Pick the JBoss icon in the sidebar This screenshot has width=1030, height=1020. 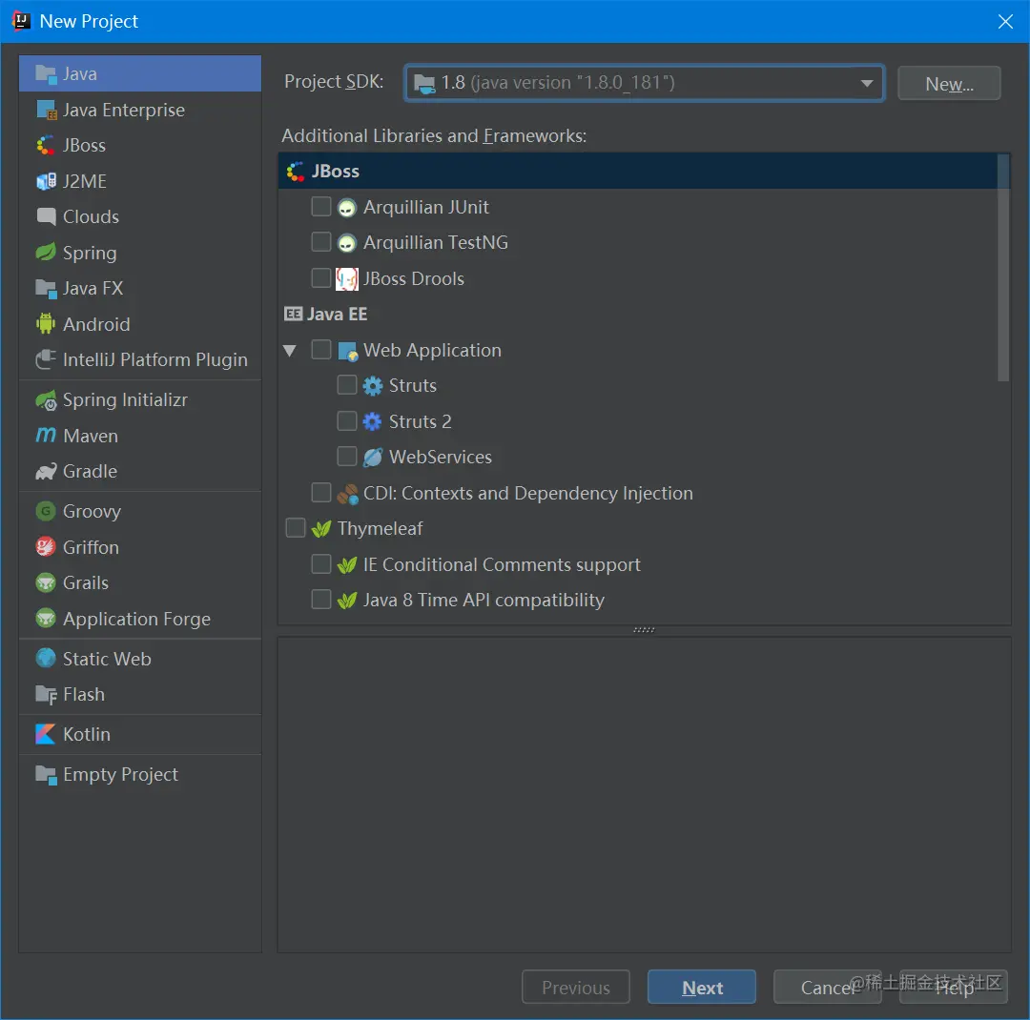tap(46, 145)
